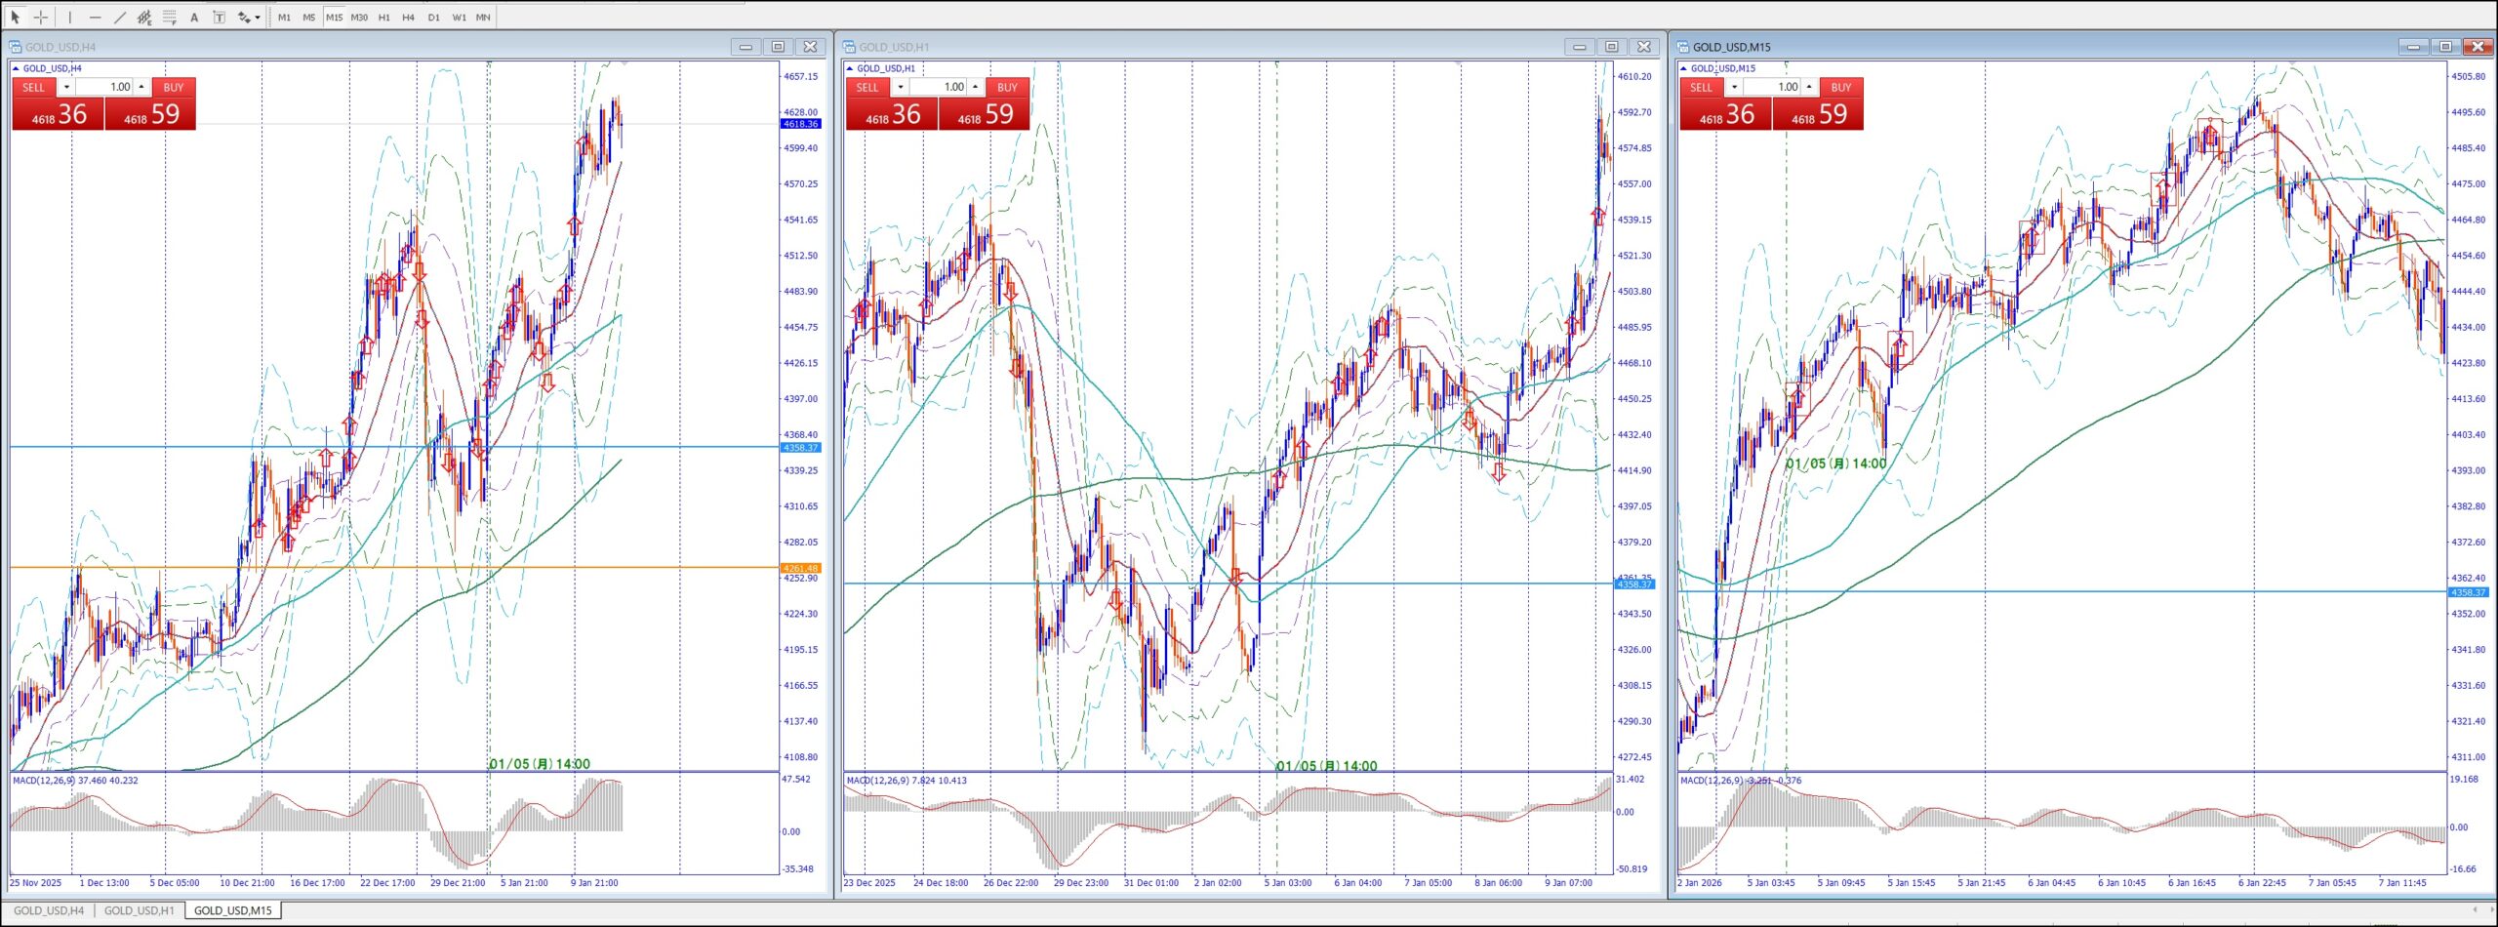2498x927 pixels.
Task: Open the arrows/shapes dropdown in toolbar
Action: click(249, 17)
